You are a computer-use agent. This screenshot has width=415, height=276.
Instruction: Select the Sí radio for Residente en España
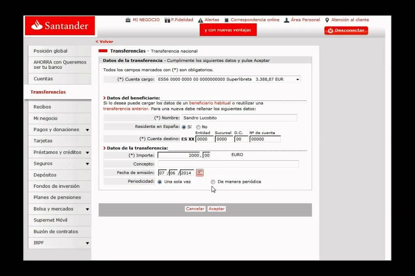184,127
